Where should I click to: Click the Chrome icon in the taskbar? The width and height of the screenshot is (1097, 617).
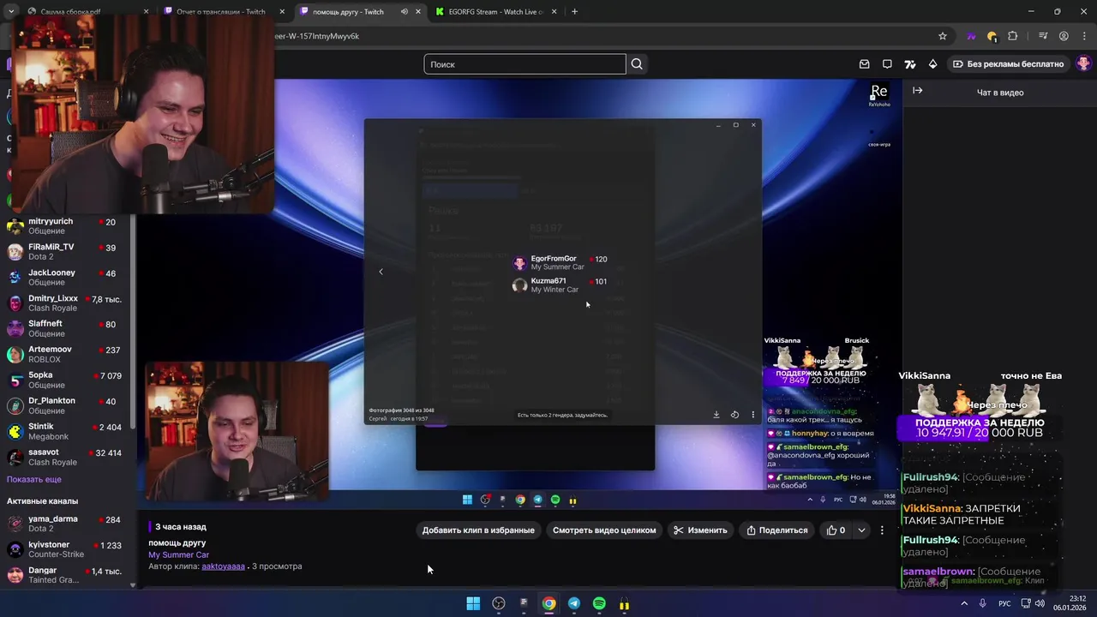pos(548,603)
